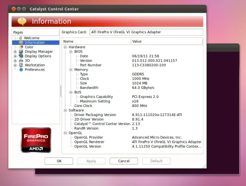Collapse the Hardware section
This screenshot has width=246, height=186.
pyautogui.click(x=65, y=47)
